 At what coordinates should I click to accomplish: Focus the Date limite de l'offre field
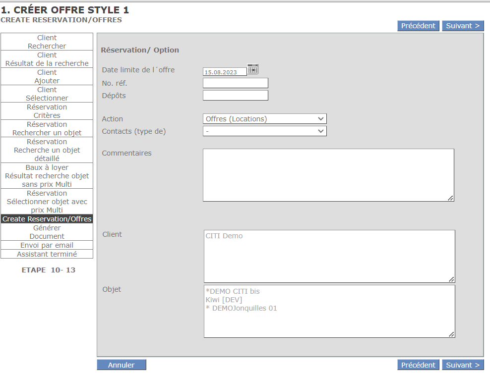225,72
